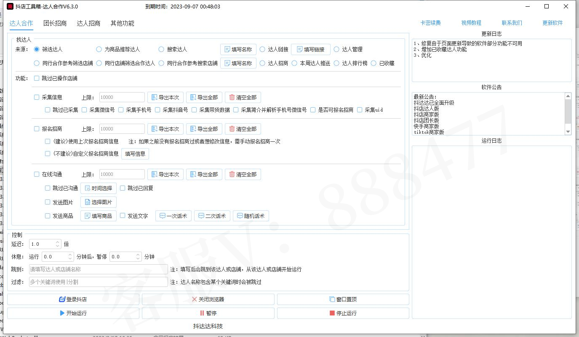Open the 联系我们 link
The height and width of the screenshot is (337, 579).
point(512,23)
